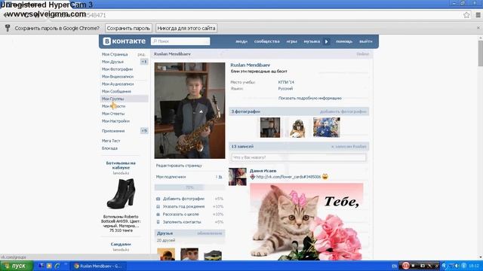483x271 pixels.
Task: Open Мои Новости in sidebar
Action: tap(114, 106)
